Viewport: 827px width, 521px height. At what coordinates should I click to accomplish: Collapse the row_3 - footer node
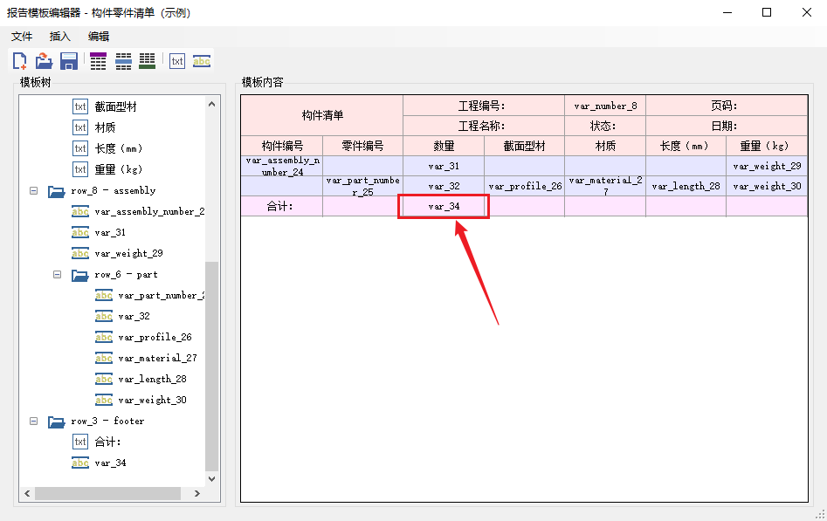click(x=34, y=422)
